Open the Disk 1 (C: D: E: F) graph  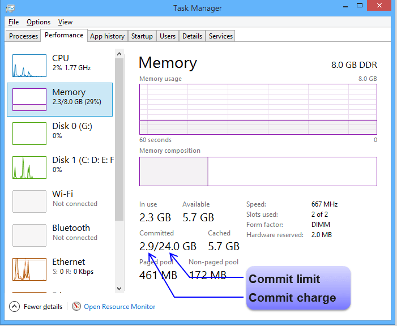[x=29, y=168]
